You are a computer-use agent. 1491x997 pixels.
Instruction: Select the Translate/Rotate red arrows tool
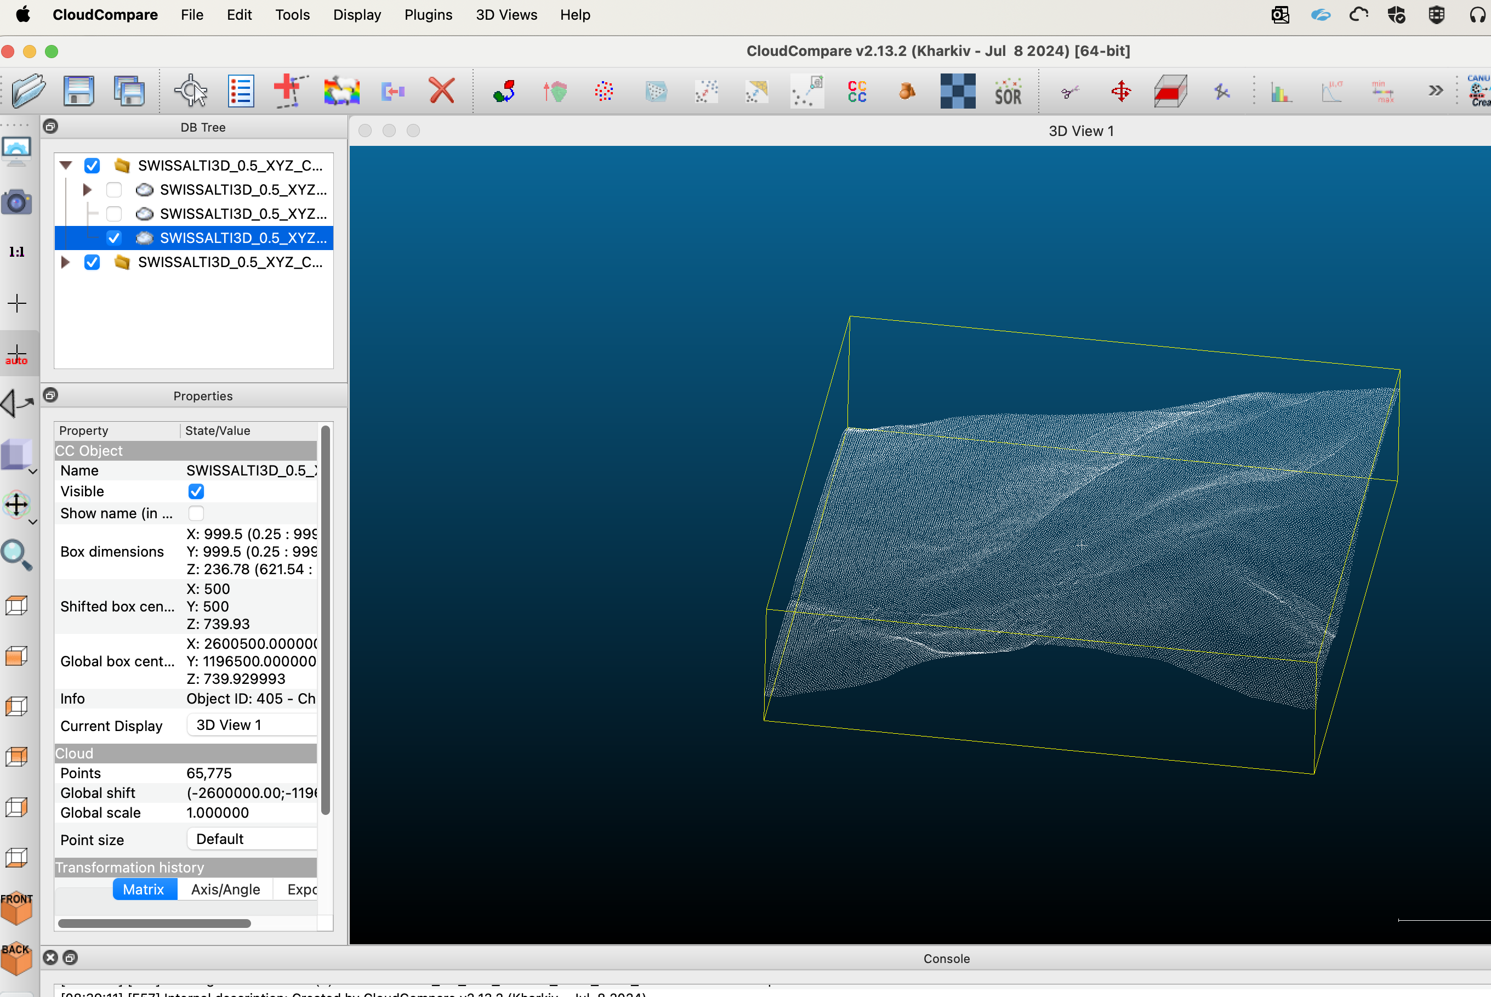1120,91
